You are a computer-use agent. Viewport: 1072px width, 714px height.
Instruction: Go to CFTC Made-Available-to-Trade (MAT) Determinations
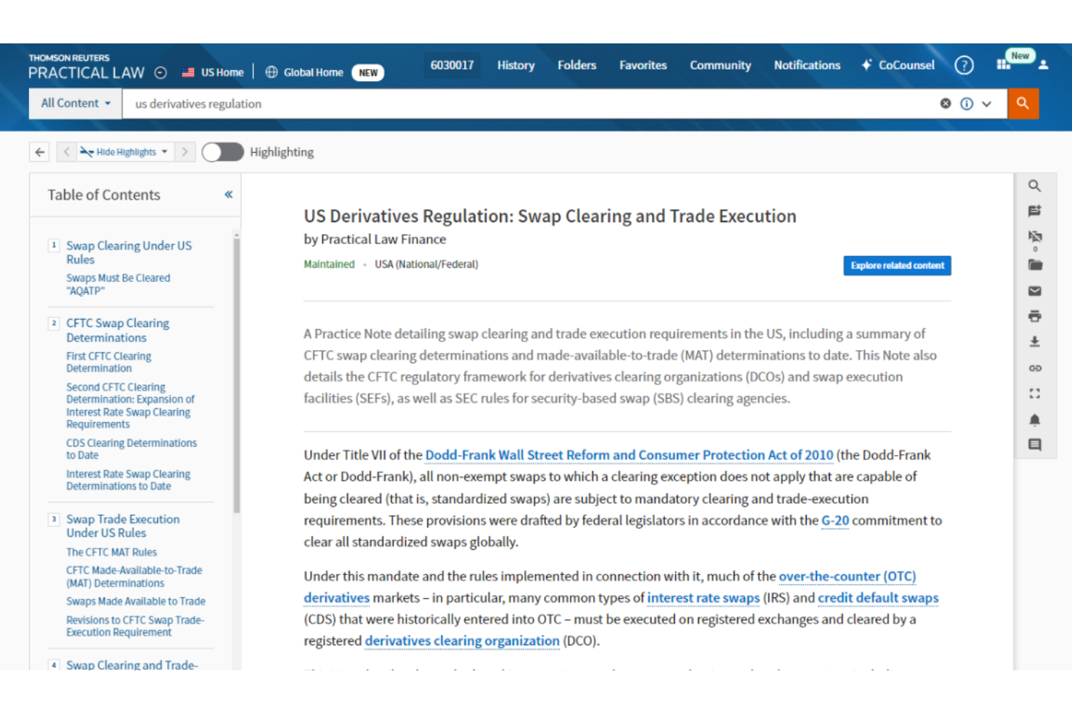point(134,577)
